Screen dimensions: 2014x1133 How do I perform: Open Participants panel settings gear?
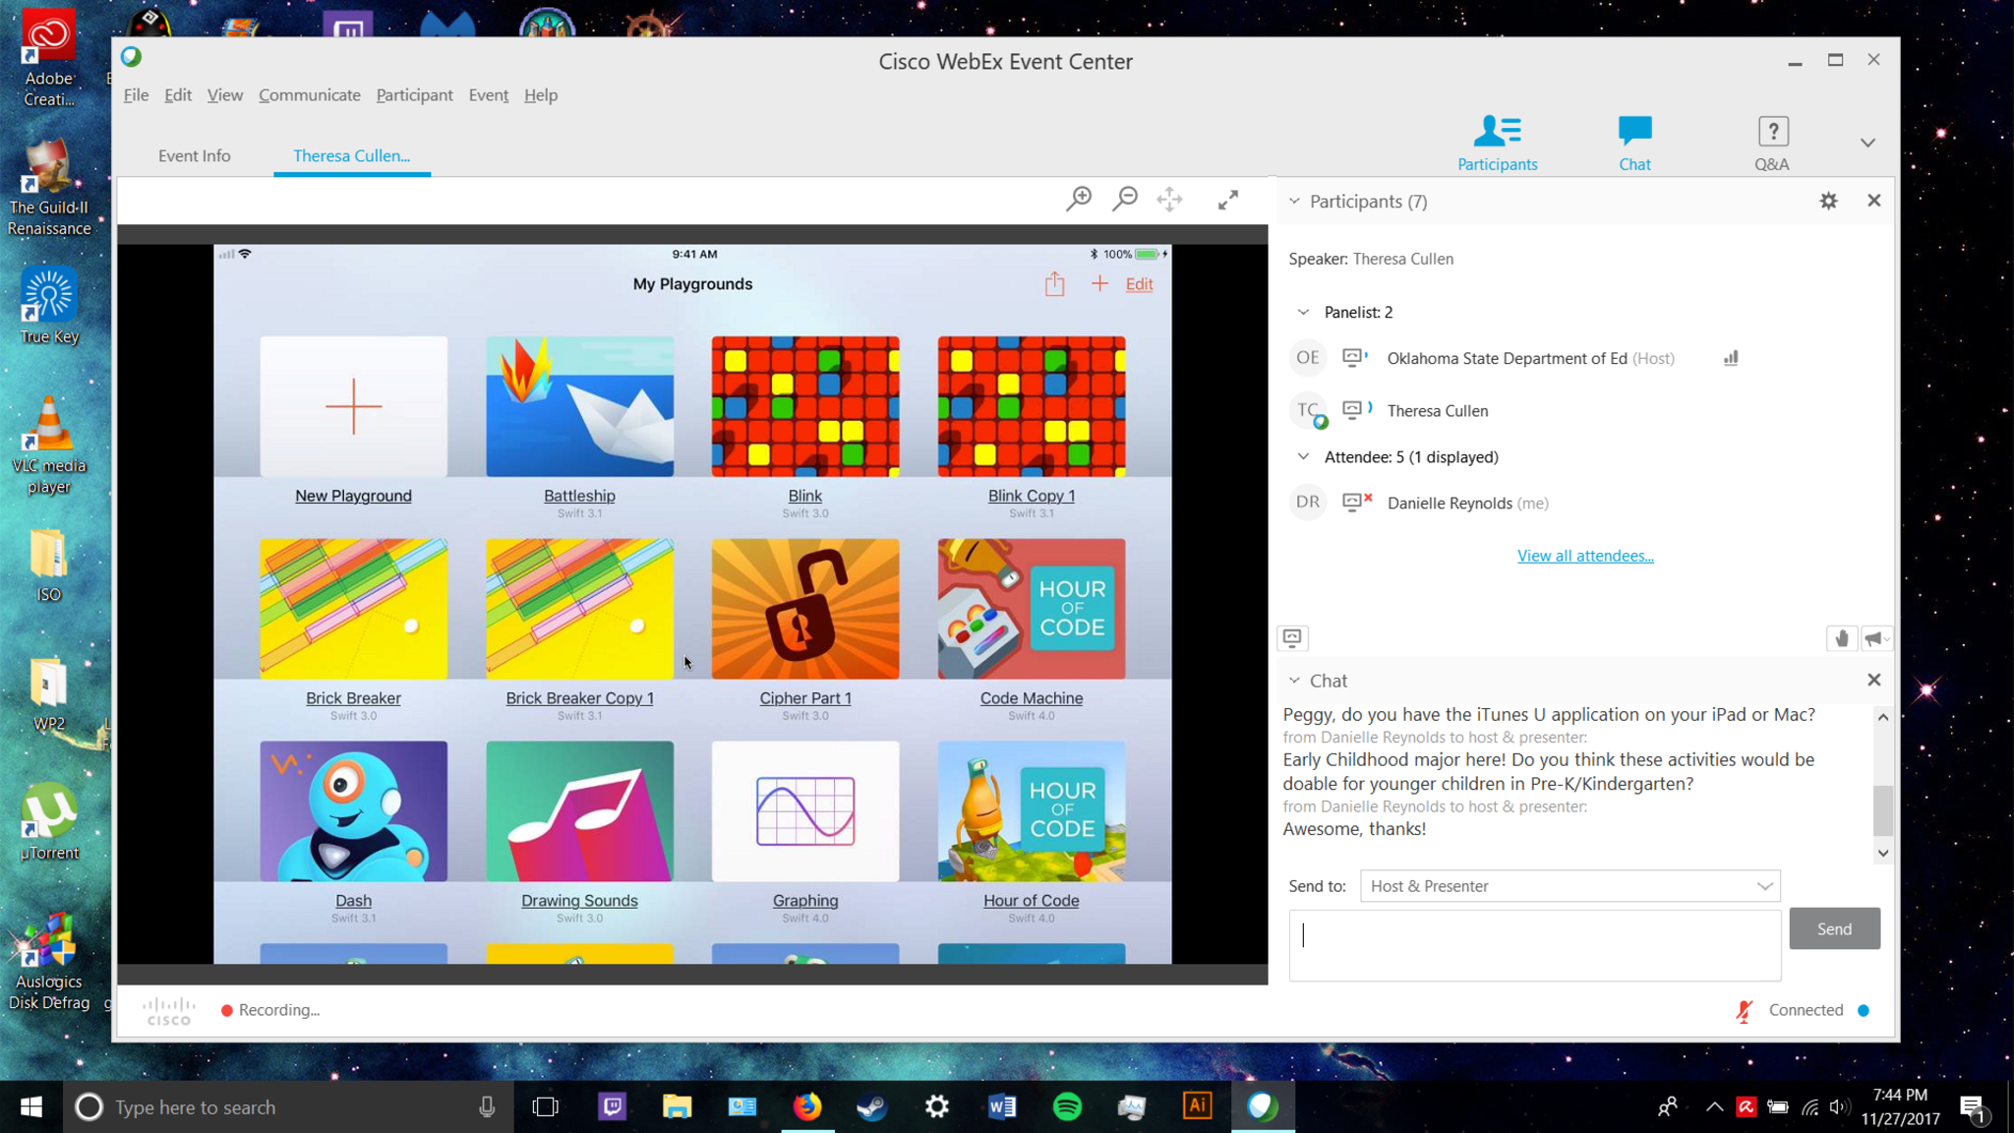(x=1828, y=201)
